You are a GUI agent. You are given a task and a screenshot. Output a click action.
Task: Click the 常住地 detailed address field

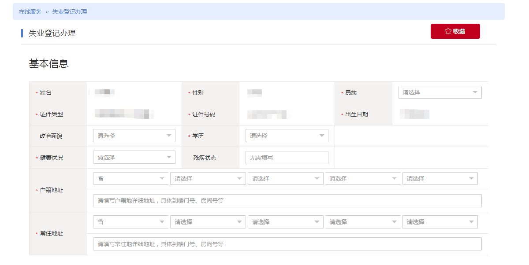pyautogui.click(x=287, y=244)
